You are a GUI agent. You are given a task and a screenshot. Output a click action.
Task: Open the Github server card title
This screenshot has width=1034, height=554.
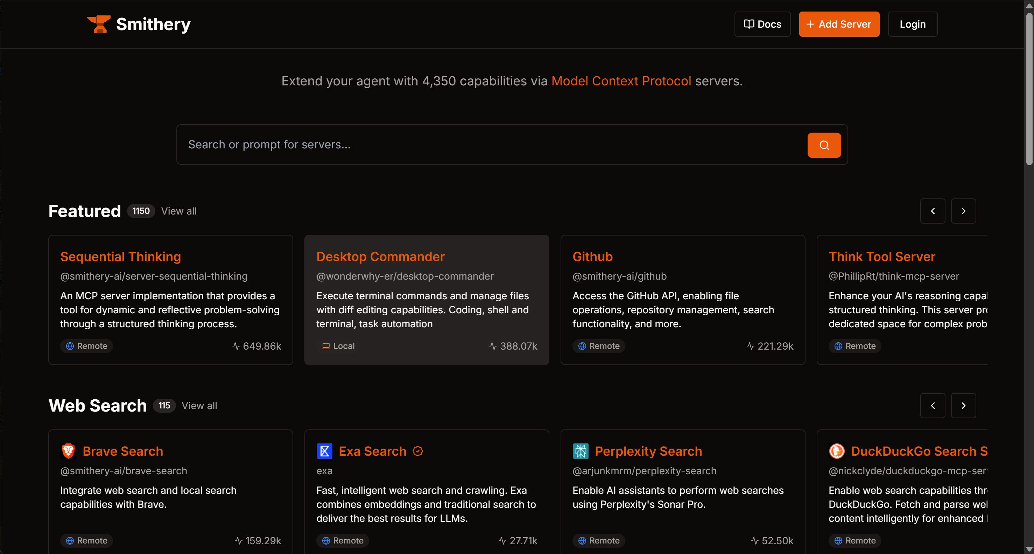(592, 257)
